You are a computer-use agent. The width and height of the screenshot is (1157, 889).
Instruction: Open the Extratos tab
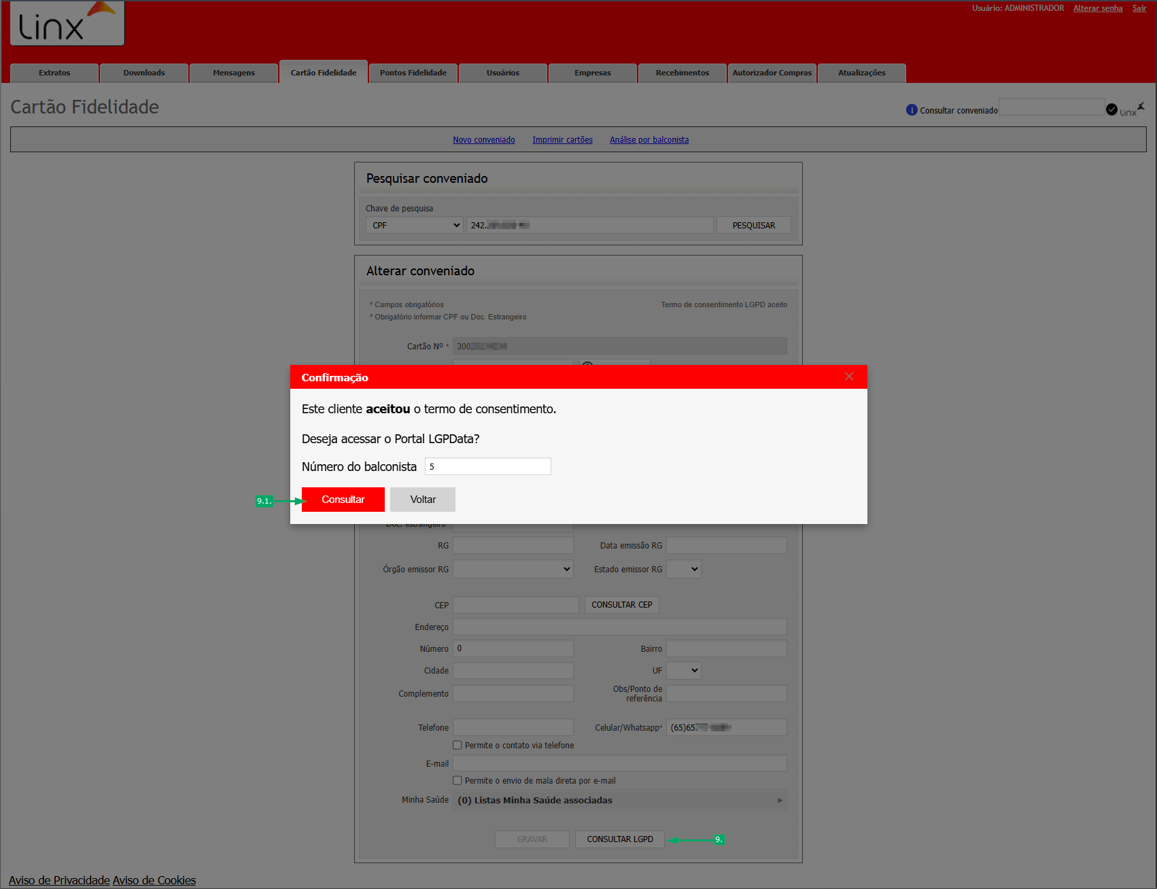click(x=54, y=73)
